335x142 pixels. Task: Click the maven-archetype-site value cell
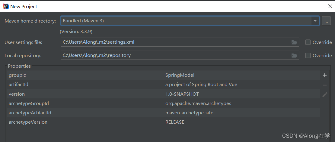tap(189, 113)
